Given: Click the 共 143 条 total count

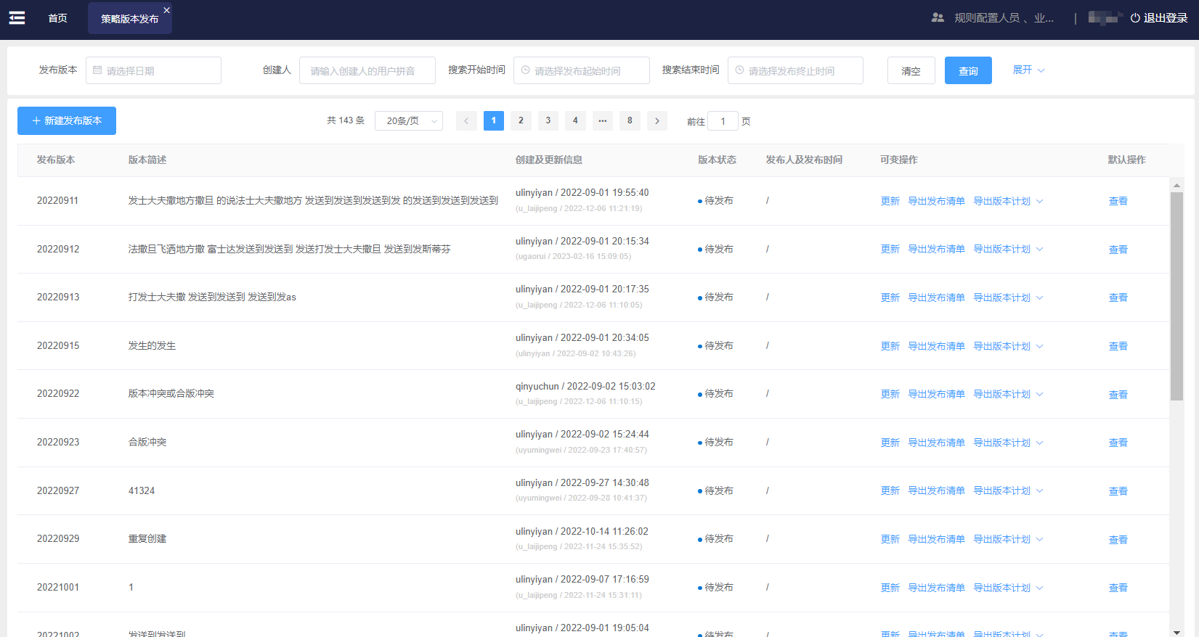Looking at the screenshot, I should click(x=346, y=120).
